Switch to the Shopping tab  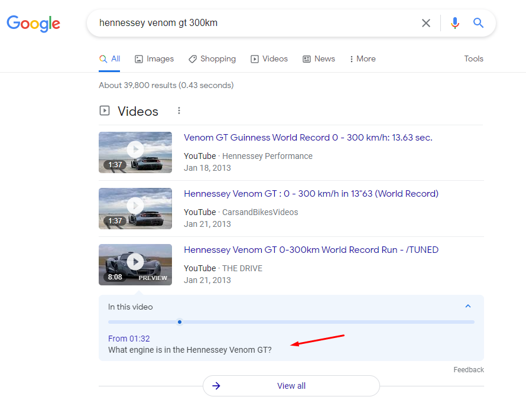point(212,59)
